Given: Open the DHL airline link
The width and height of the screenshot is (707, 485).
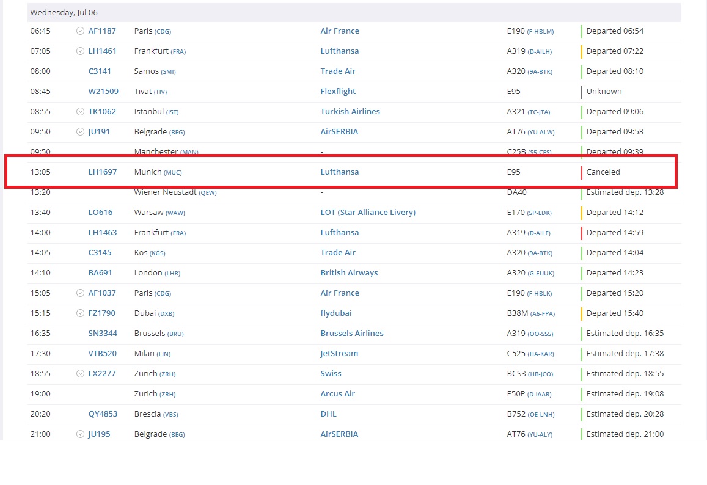Looking at the screenshot, I should pyautogui.click(x=328, y=414).
